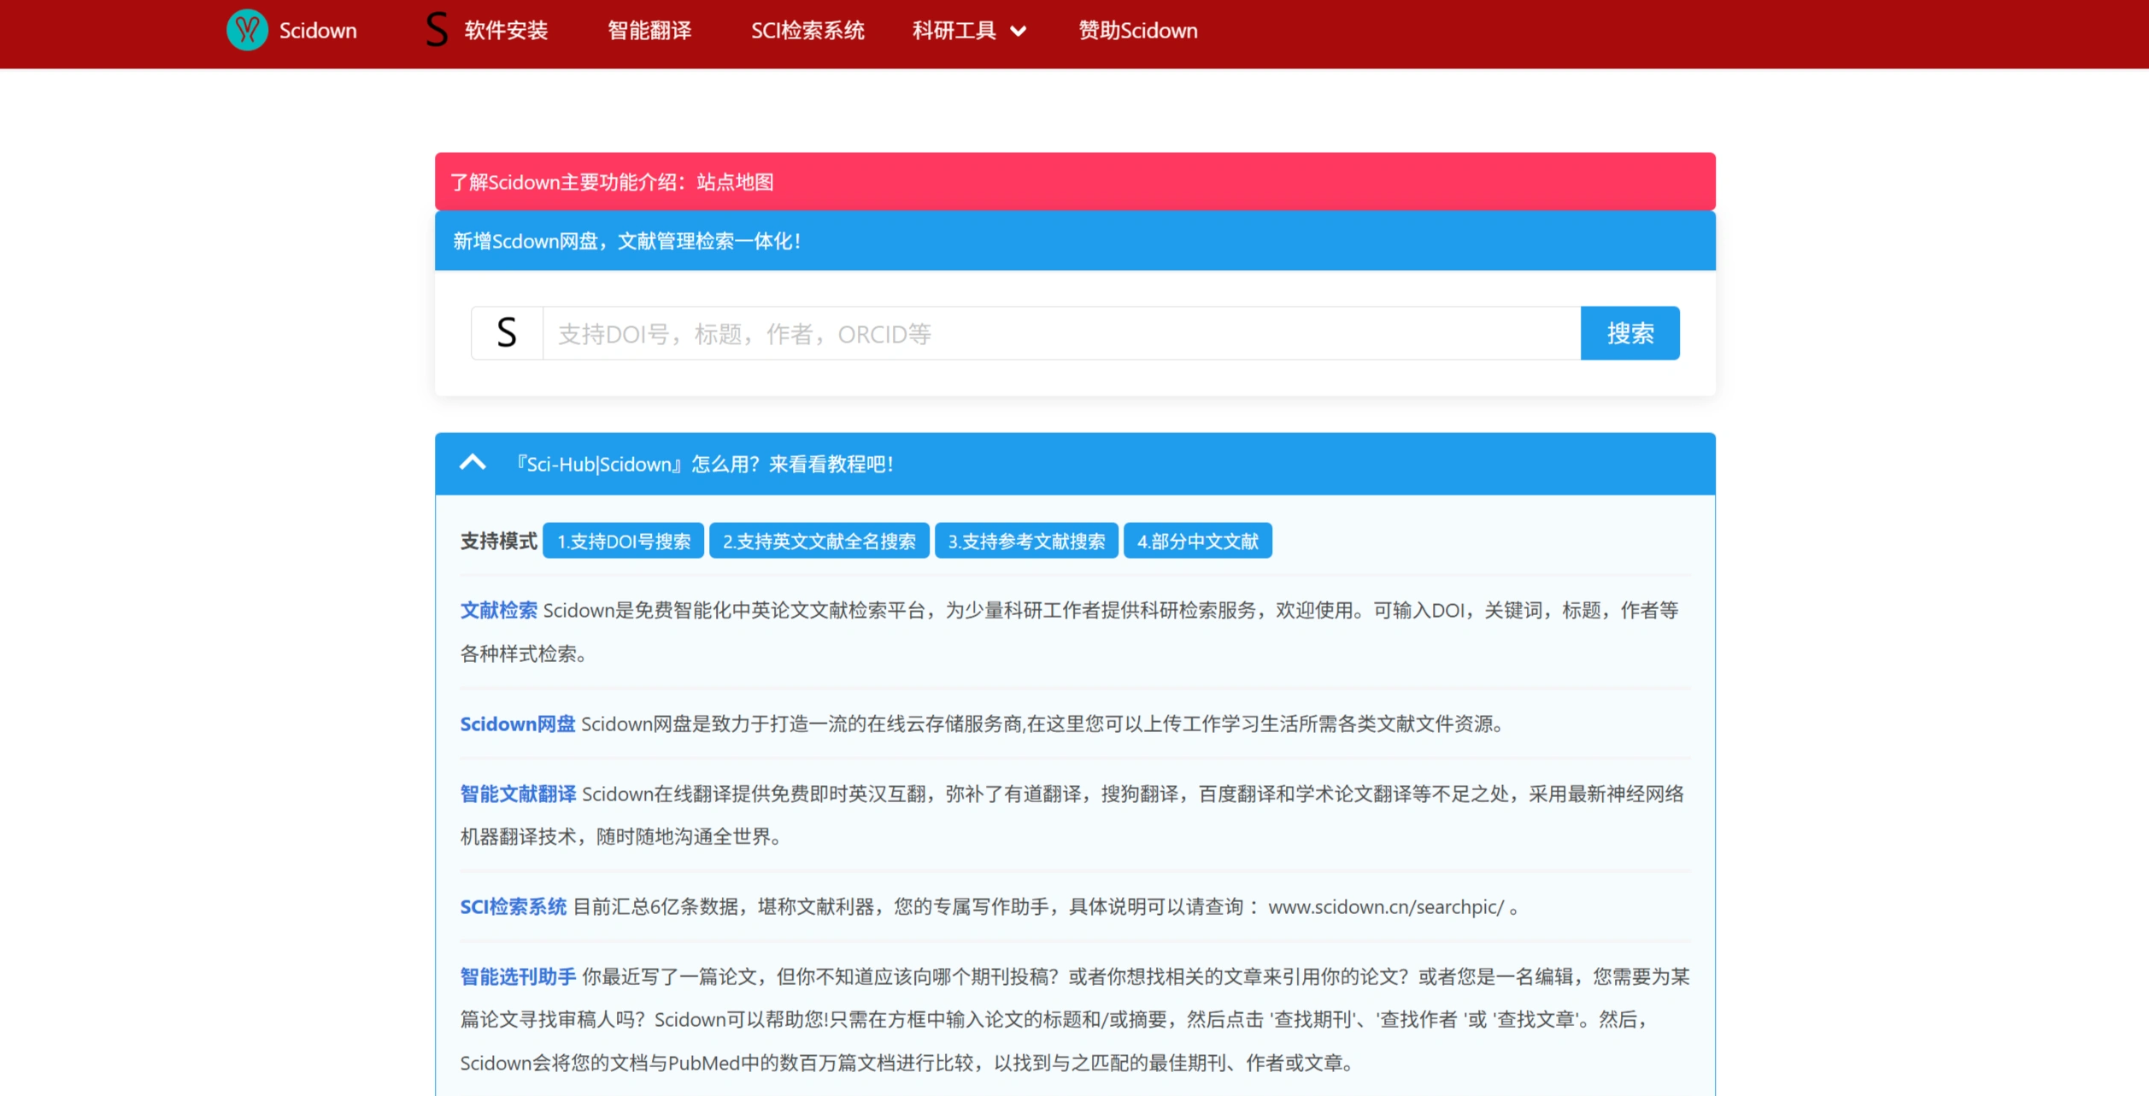Open the 软件安装 menu item
The height and width of the screenshot is (1096, 2149).
(506, 31)
